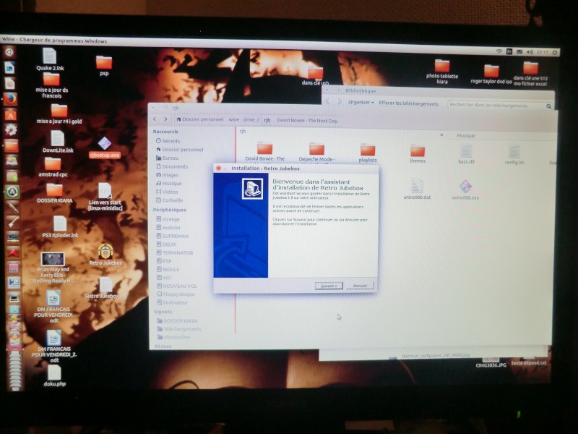Go back in the rjb file manager

[x=155, y=119]
